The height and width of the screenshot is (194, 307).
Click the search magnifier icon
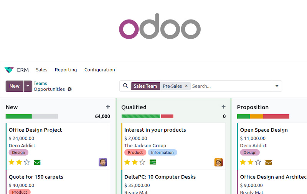125,86
